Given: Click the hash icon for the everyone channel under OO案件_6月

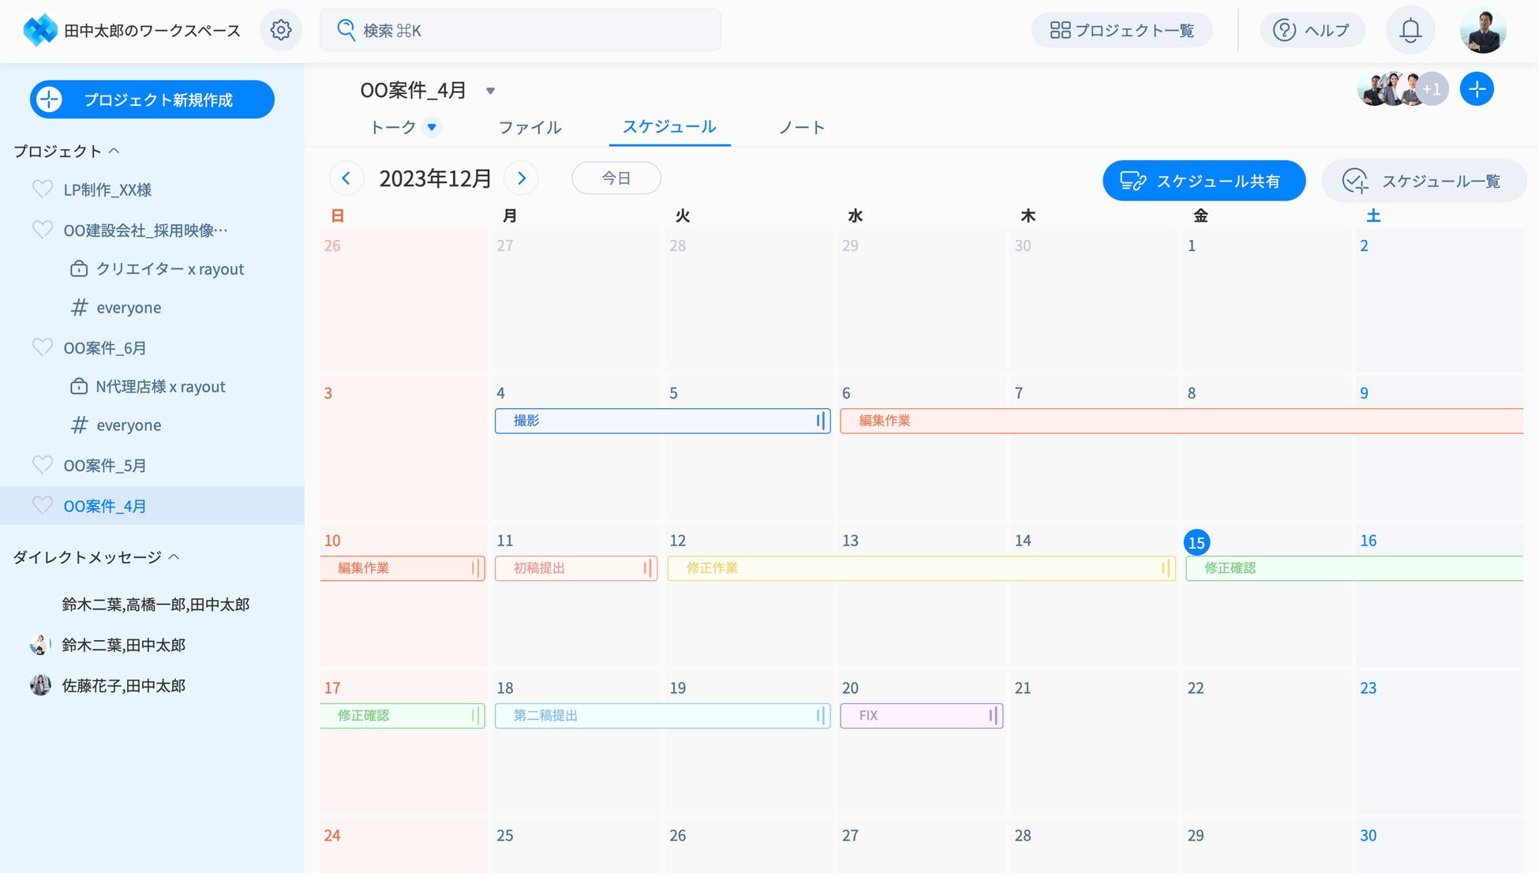Looking at the screenshot, I should 79,425.
